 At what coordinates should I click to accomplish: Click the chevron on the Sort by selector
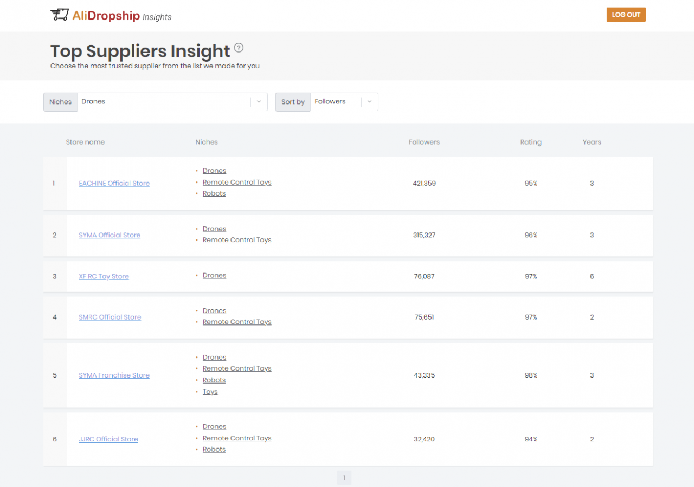(370, 102)
